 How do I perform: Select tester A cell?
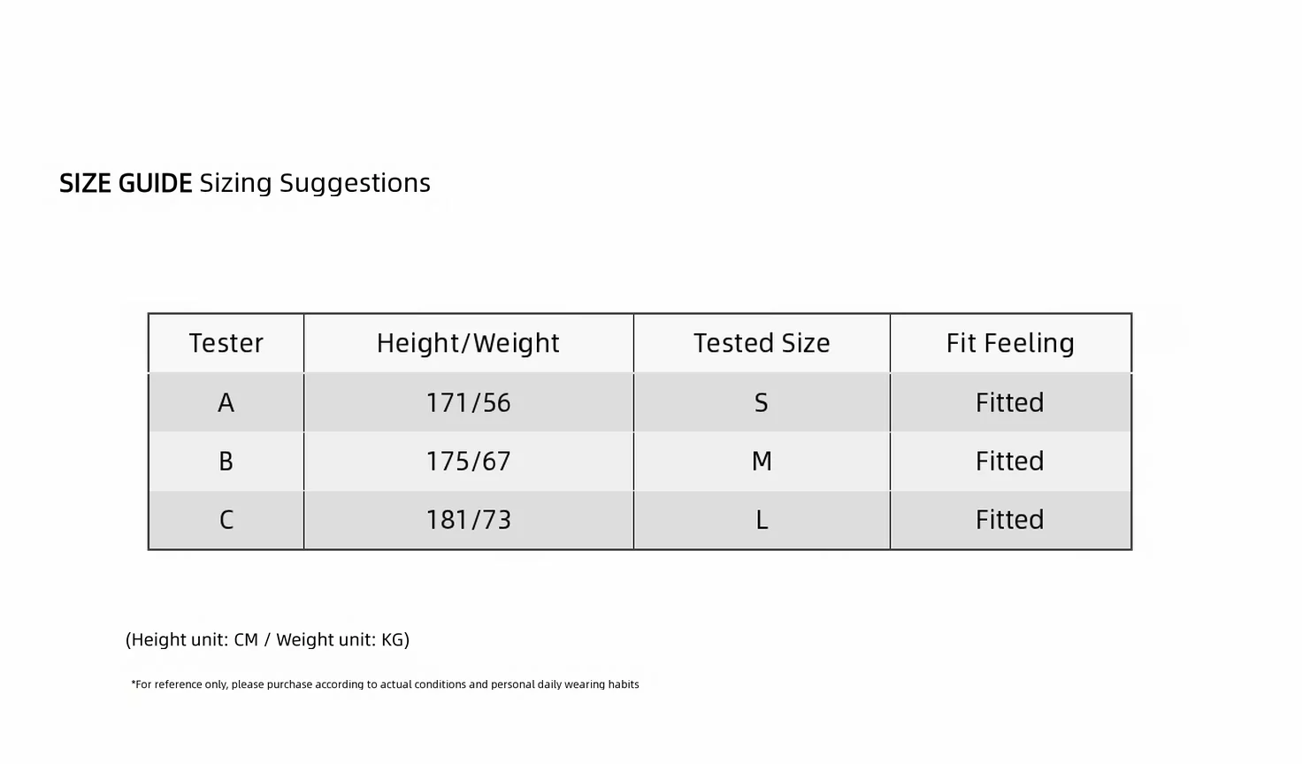(226, 403)
